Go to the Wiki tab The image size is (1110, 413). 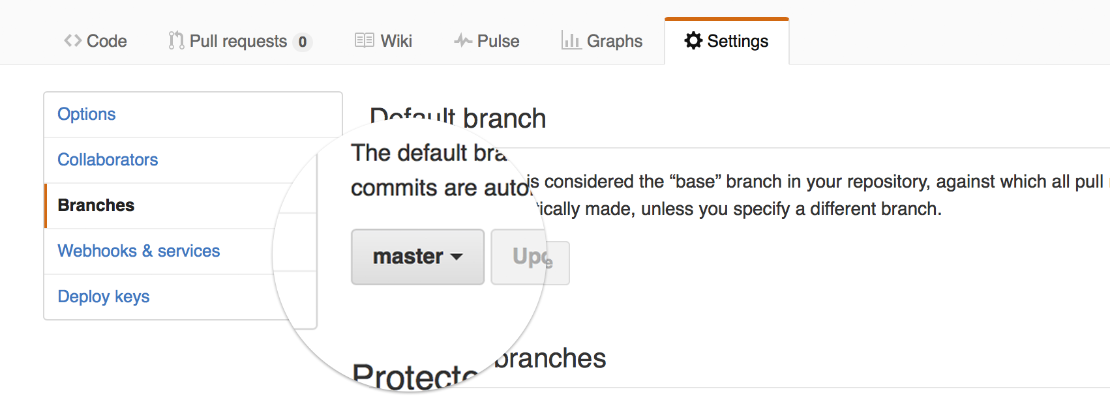tap(396, 41)
